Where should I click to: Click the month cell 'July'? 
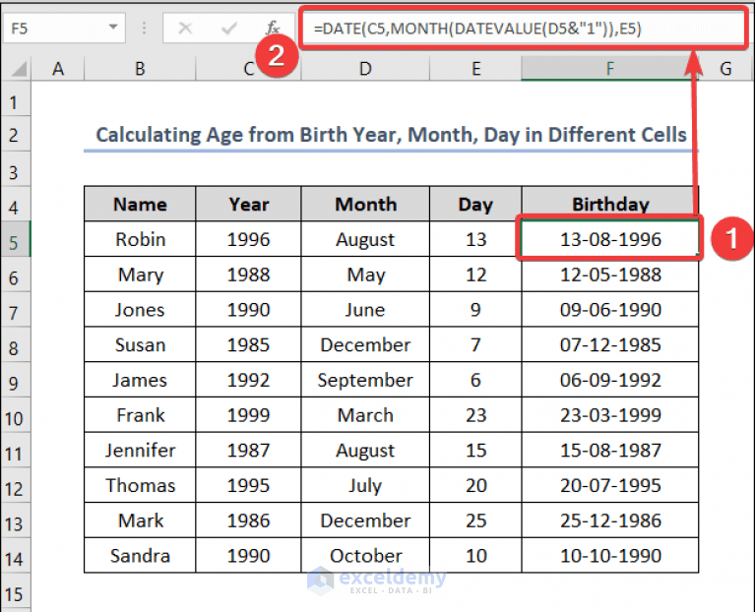click(x=365, y=485)
